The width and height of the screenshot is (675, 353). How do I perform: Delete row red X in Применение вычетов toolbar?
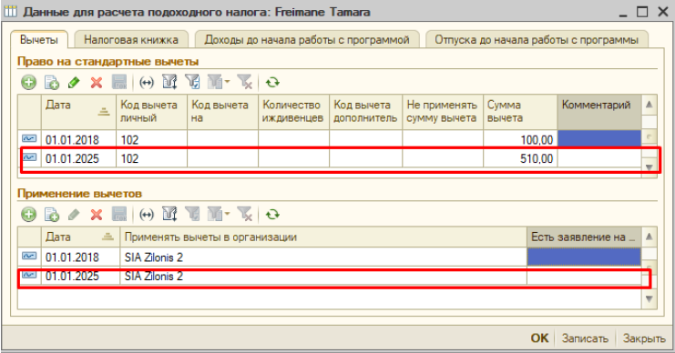[x=97, y=214]
